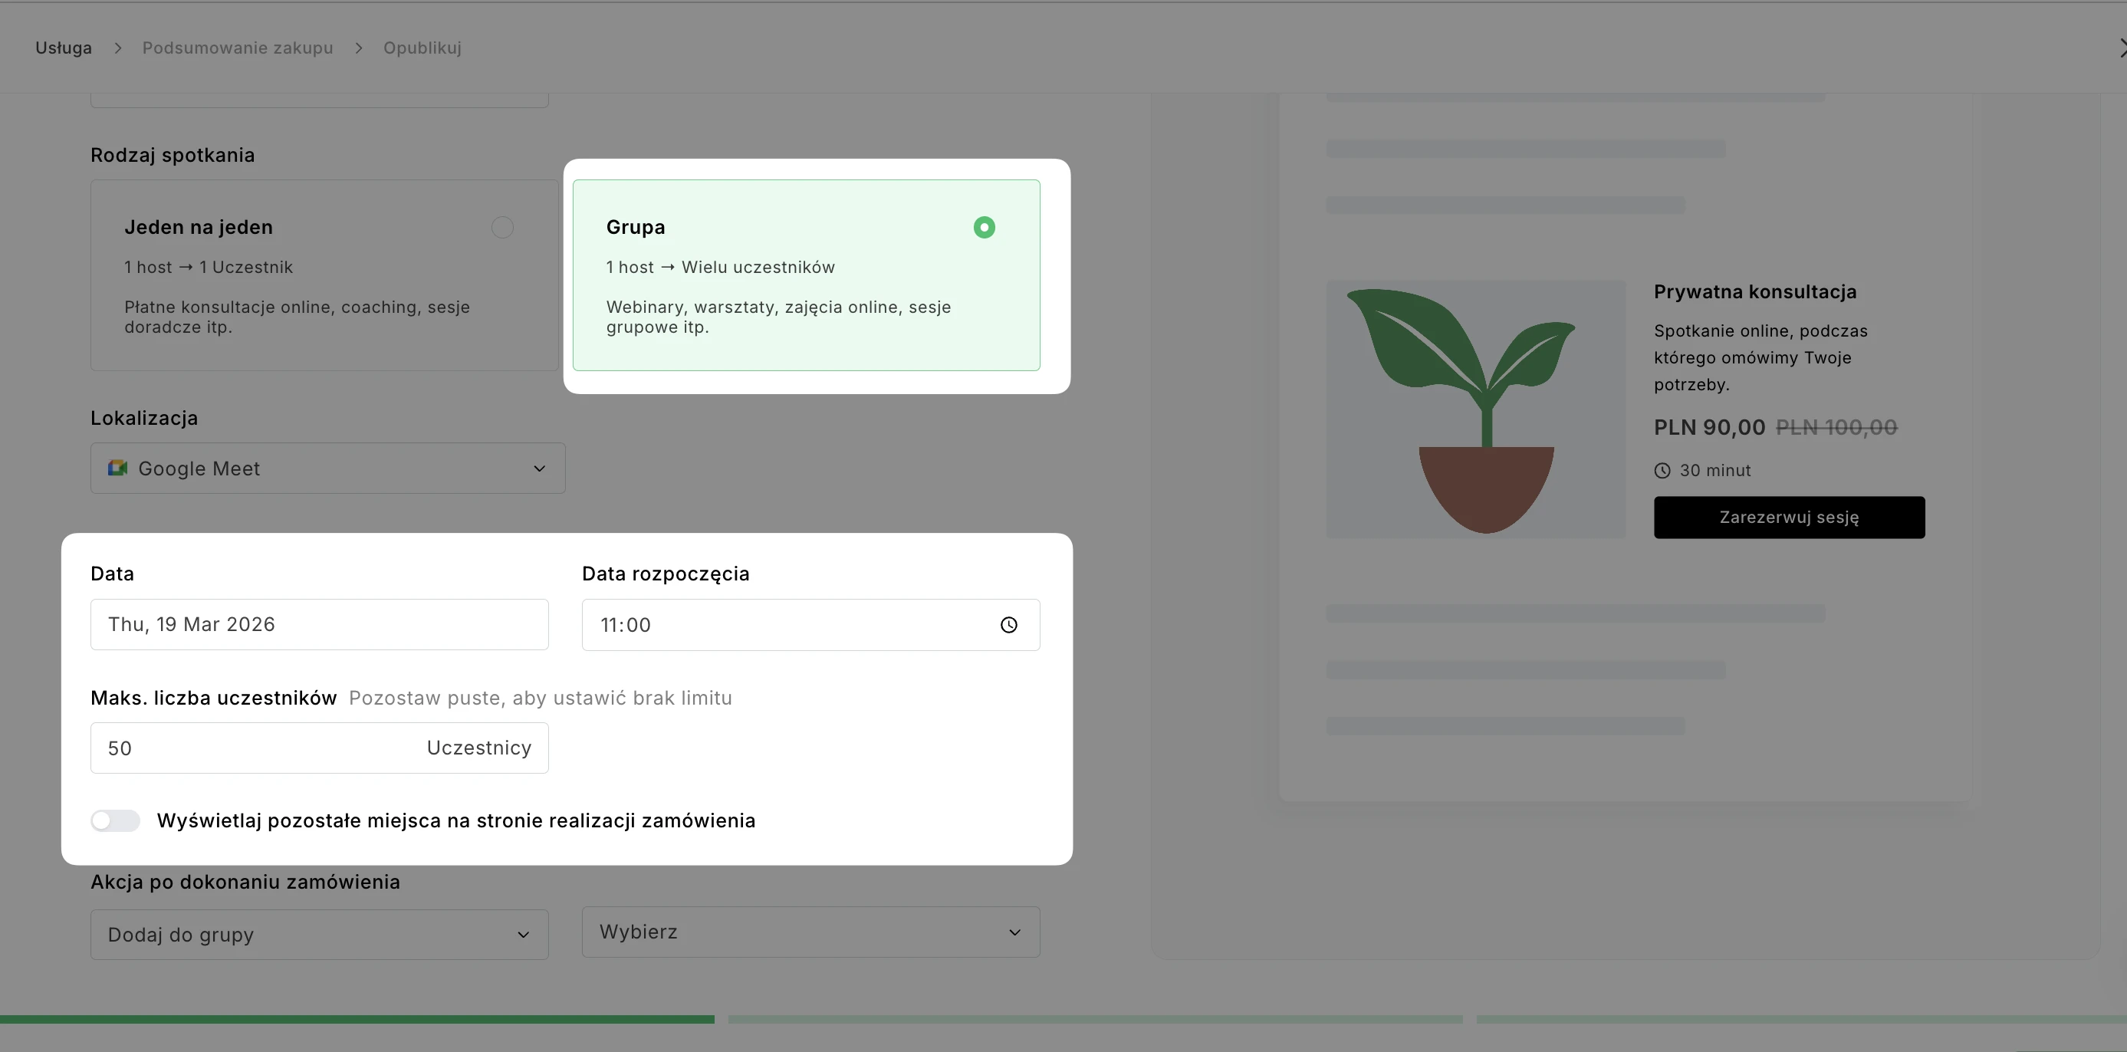Select the Jeden na jeden radio option
Viewport: 2127px width, 1052px height.
pyautogui.click(x=502, y=227)
